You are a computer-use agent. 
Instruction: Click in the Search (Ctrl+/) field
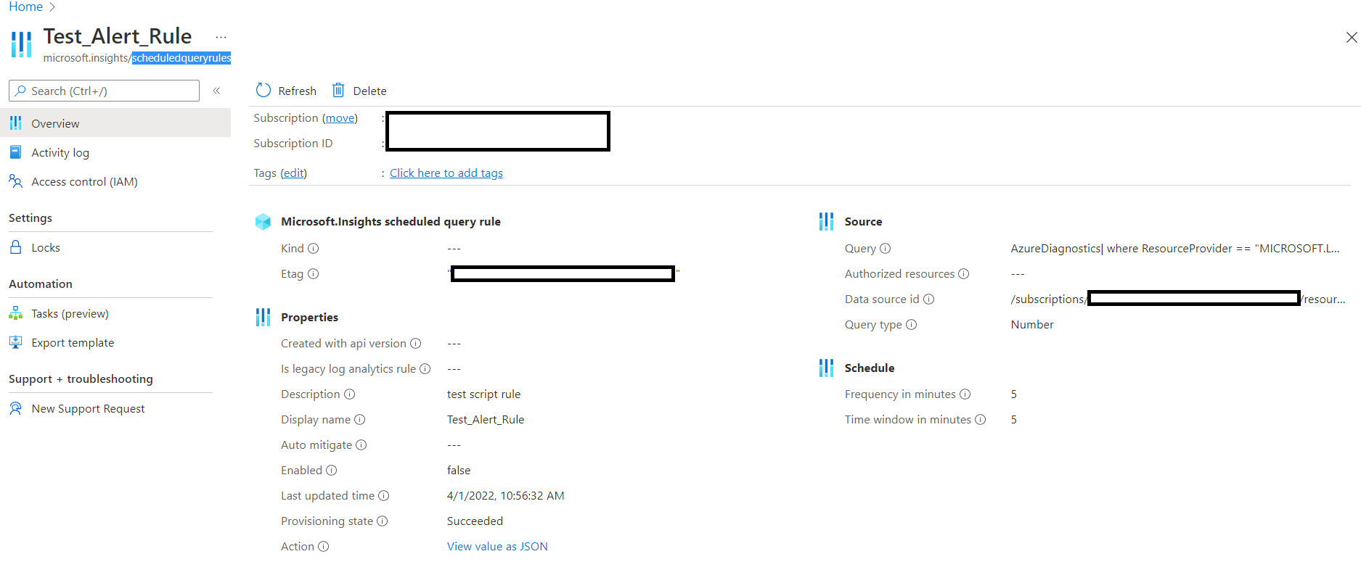click(104, 91)
